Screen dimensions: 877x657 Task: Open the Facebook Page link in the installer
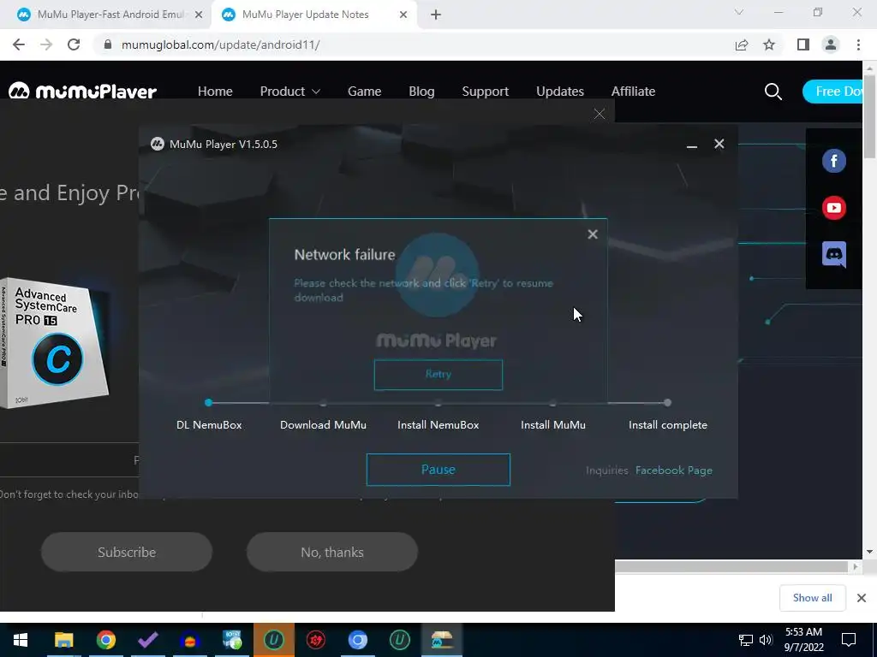tap(673, 471)
